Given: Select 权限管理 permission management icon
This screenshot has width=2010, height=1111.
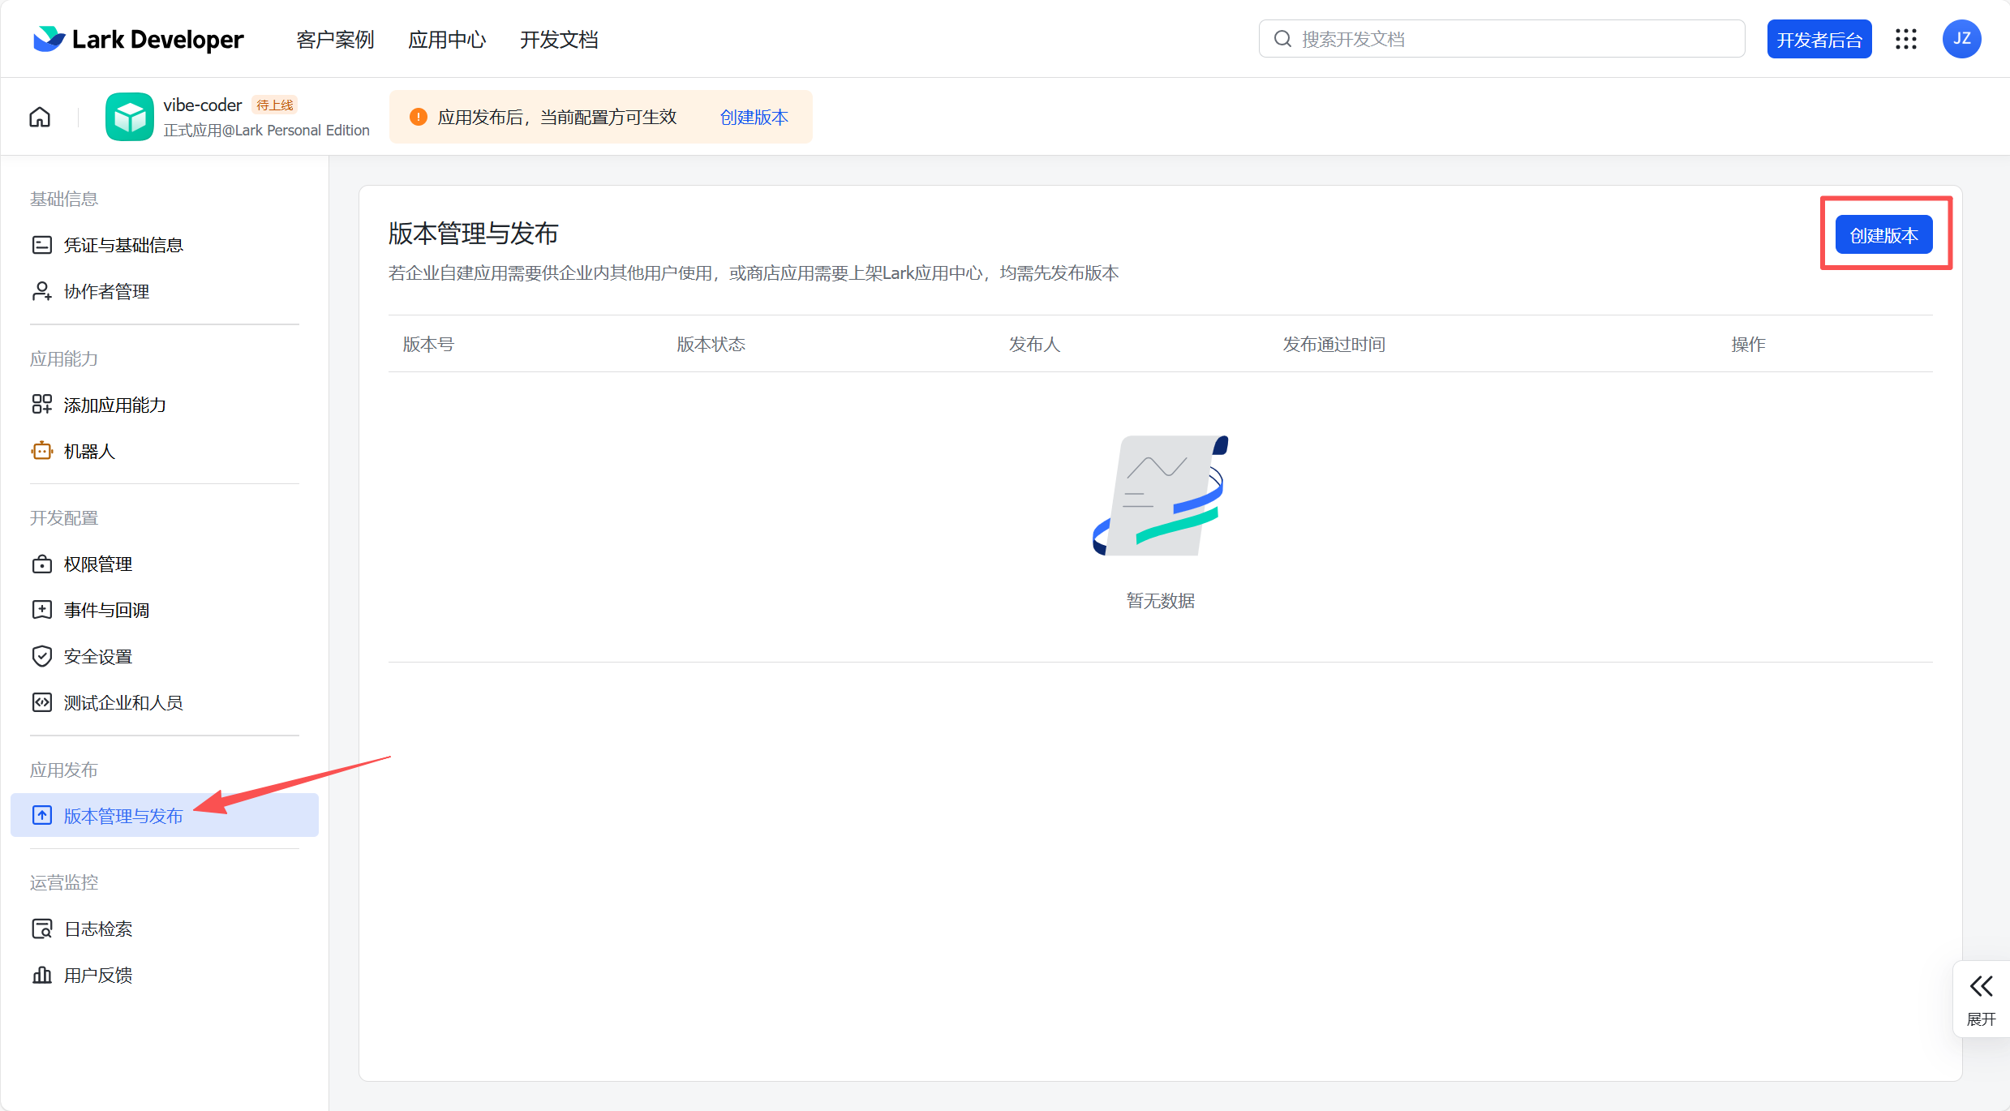Looking at the screenshot, I should [41, 564].
